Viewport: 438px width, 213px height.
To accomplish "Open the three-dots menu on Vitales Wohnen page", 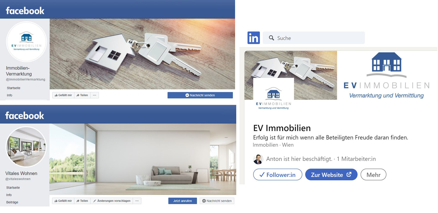I will (137, 201).
